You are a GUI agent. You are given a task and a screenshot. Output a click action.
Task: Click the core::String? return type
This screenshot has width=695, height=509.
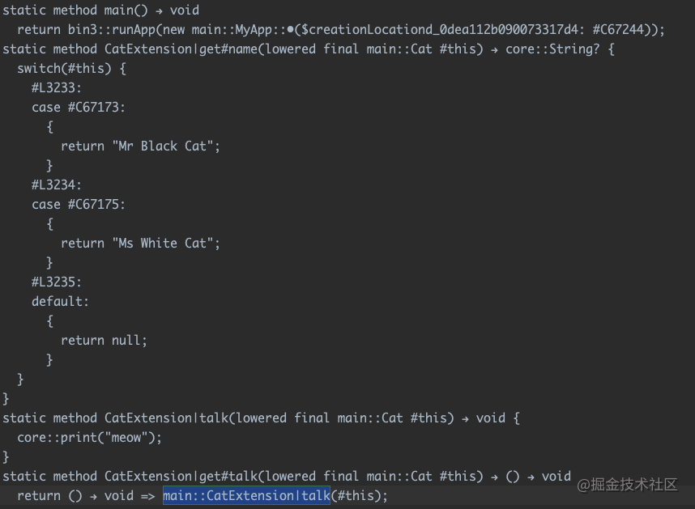click(552, 49)
